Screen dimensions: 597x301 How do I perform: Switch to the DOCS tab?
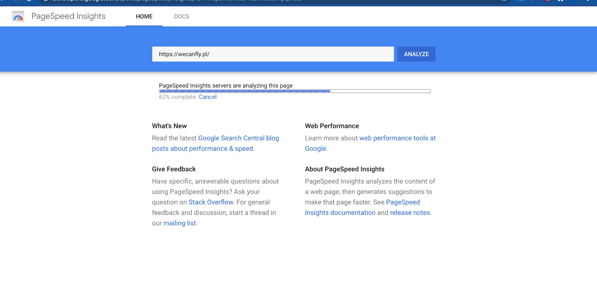coord(182,16)
